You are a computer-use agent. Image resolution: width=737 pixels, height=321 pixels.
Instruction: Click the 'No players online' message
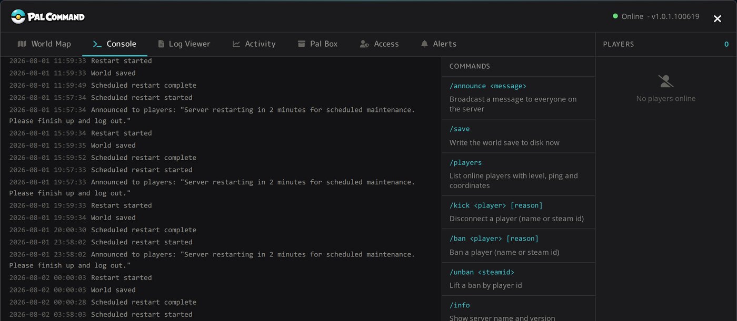coord(666,99)
